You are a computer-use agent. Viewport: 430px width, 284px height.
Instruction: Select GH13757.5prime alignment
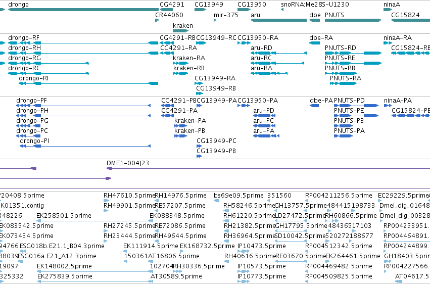291,211
